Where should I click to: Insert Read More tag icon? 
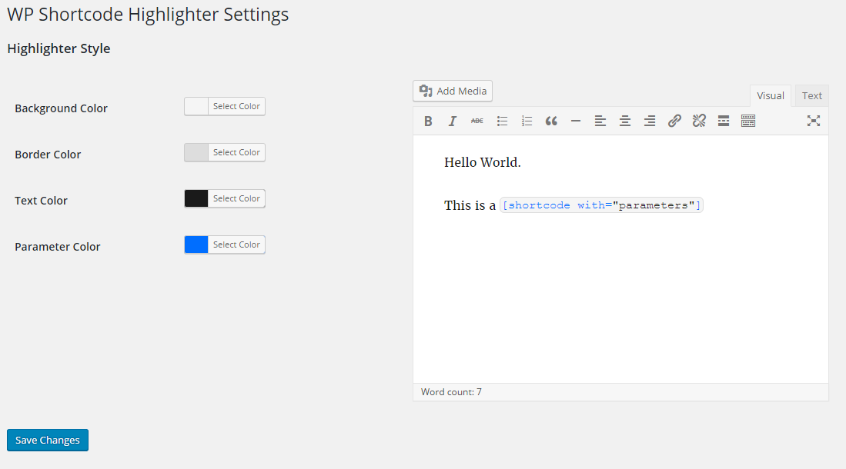click(724, 121)
